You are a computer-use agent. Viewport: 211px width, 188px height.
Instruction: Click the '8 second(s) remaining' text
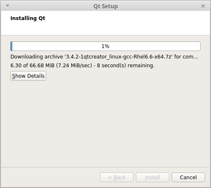pyautogui.click(x=126, y=65)
